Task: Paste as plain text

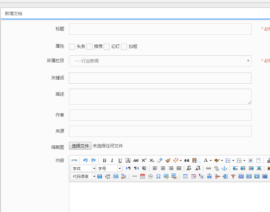Action: (x=195, y=160)
